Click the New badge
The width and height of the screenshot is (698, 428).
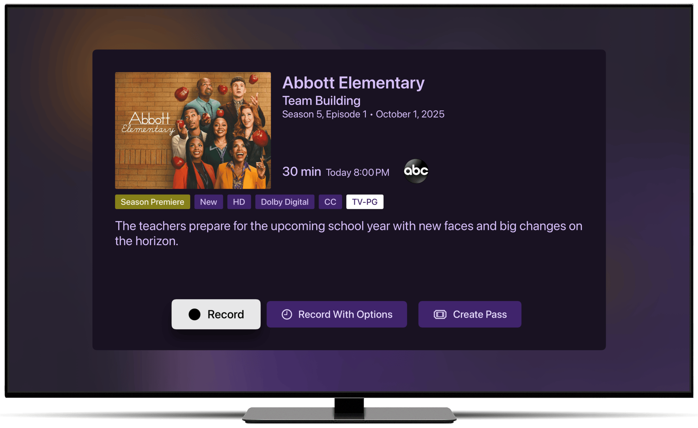pyautogui.click(x=209, y=202)
